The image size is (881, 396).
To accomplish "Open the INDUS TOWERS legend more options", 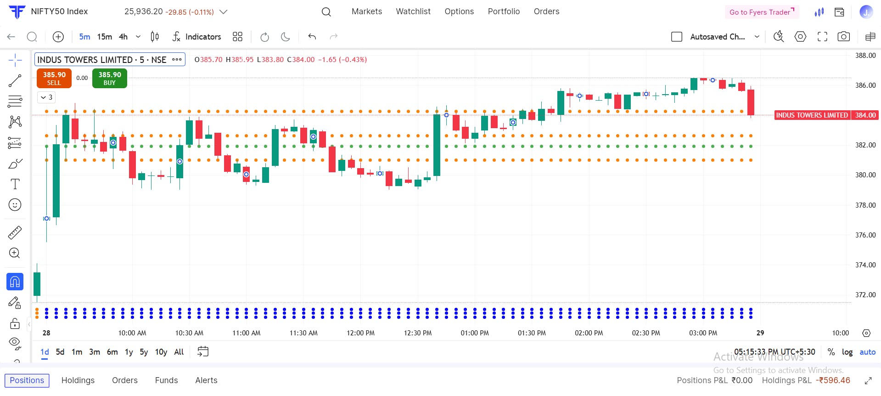I will pos(177,60).
